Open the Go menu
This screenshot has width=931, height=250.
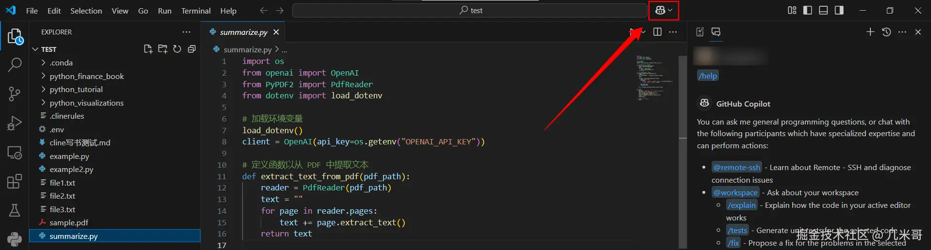point(143,11)
